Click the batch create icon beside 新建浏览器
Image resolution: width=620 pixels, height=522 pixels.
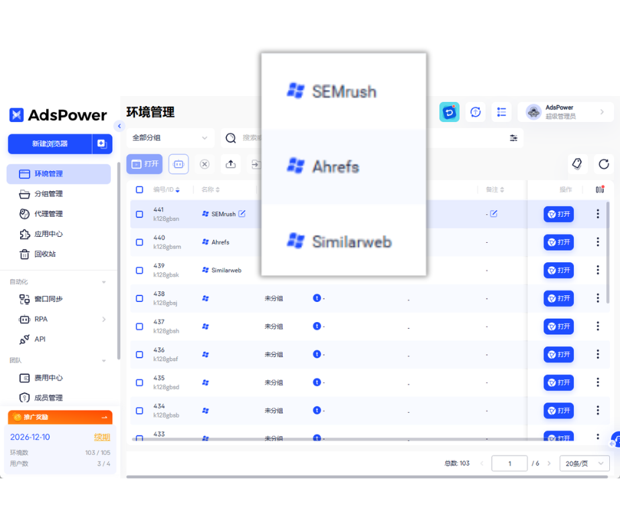102,144
